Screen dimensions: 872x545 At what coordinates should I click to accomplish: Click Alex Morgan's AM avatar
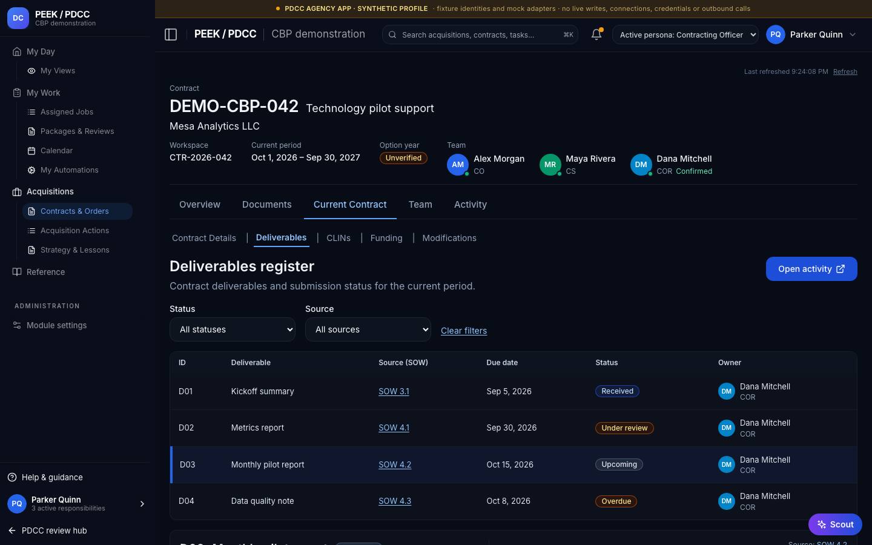458,165
